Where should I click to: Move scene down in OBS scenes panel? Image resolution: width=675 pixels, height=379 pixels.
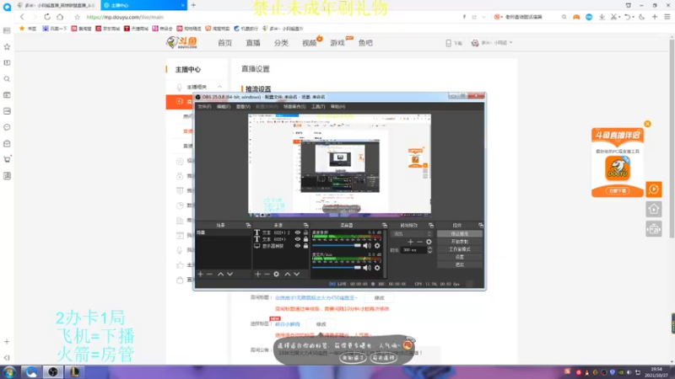click(229, 275)
